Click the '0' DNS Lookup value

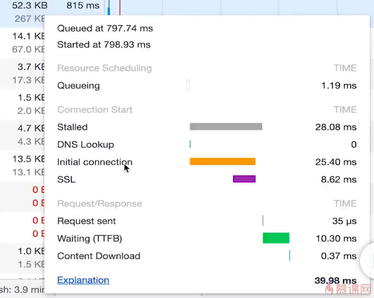(x=354, y=144)
